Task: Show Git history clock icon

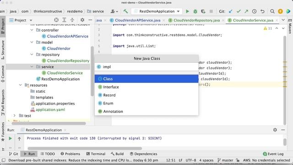Action: (254, 11)
